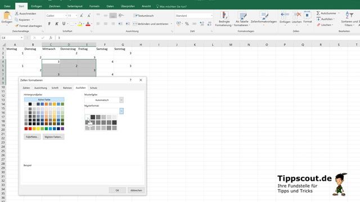This screenshot has height=202, width=360.
Task: Click the yellow fill color bucket icon
Action: pos(80,24)
